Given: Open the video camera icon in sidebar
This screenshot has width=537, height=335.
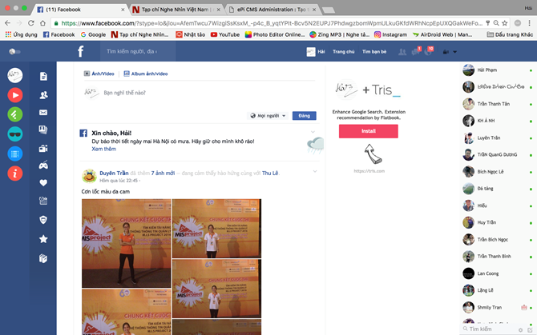Looking at the screenshot, I should 43,148.
